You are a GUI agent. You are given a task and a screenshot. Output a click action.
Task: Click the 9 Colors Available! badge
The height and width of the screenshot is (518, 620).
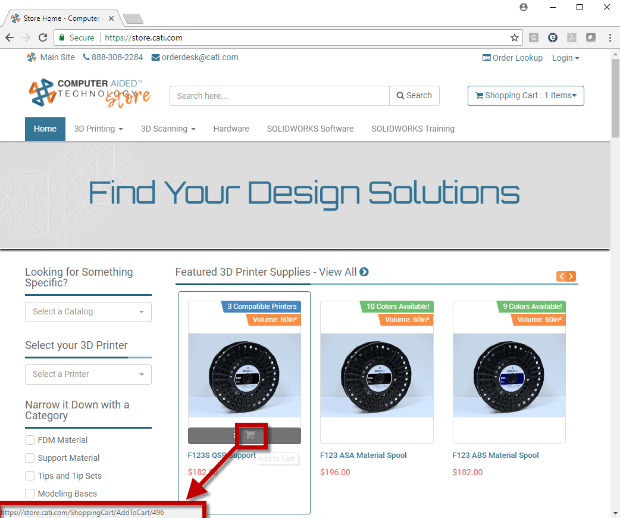[x=532, y=307]
